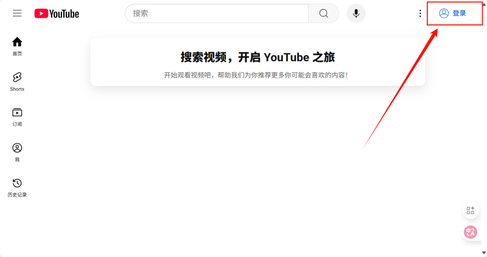Select the 我 profile sidebar item

click(17, 152)
